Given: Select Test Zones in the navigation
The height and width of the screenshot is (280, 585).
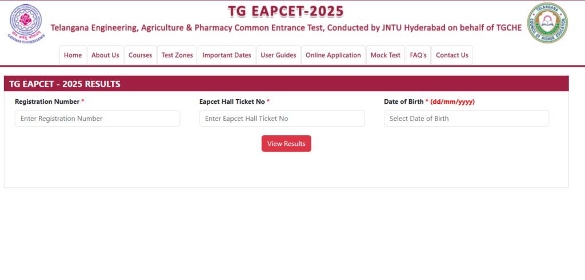Looking at the screenshot, I should tap(177, 55).
